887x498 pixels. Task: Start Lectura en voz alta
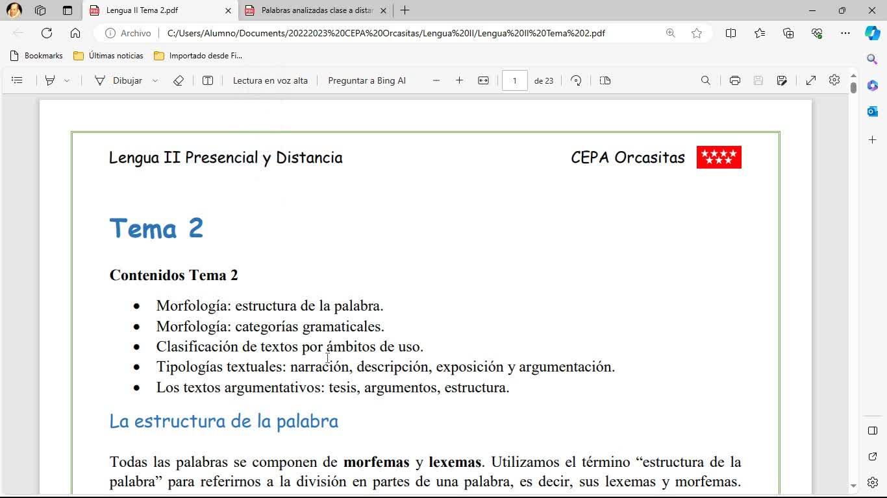click(x=270, y=80)
